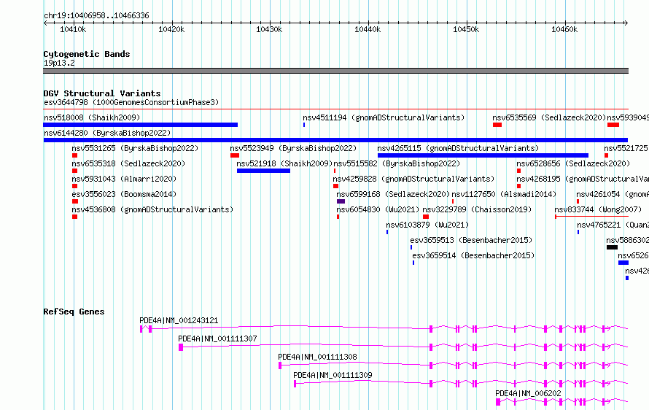The height and width of the screenshot is (410, 649).
Task: Open the PDE4A|NM_001111307 transcript label
Action: pyautogui.click(x=218, y=339)
